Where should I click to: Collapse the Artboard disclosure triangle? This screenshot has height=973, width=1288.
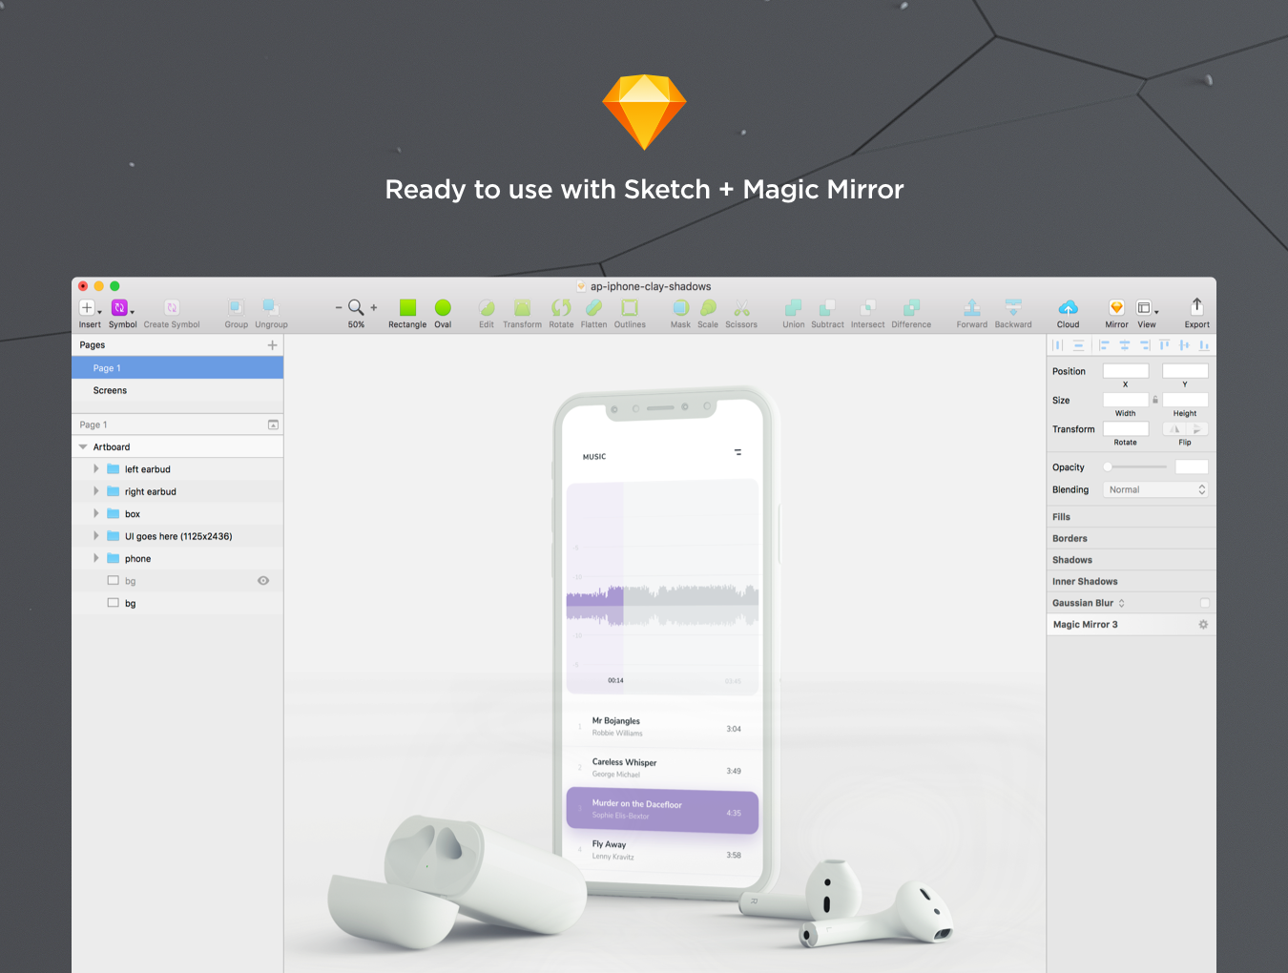coord(83,447)
